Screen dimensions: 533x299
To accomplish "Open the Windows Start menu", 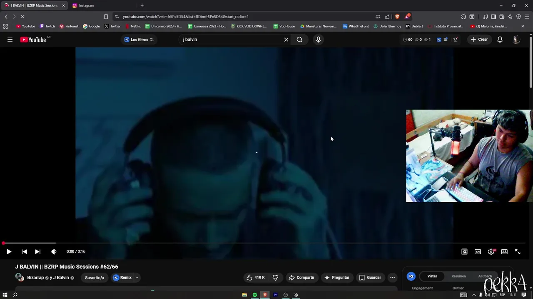I will coord(5,295).
